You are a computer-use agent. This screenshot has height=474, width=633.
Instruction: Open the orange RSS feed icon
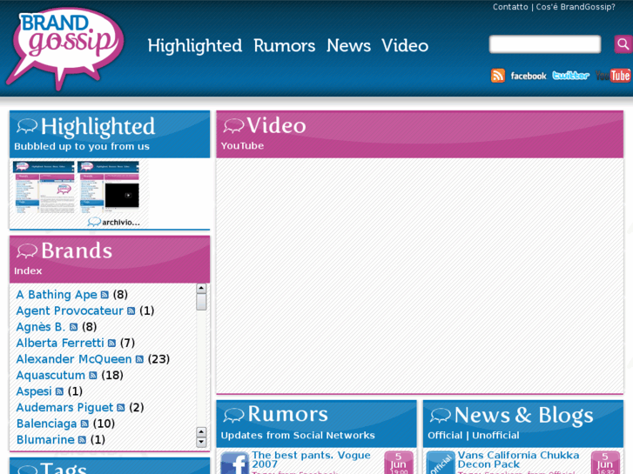498,76
